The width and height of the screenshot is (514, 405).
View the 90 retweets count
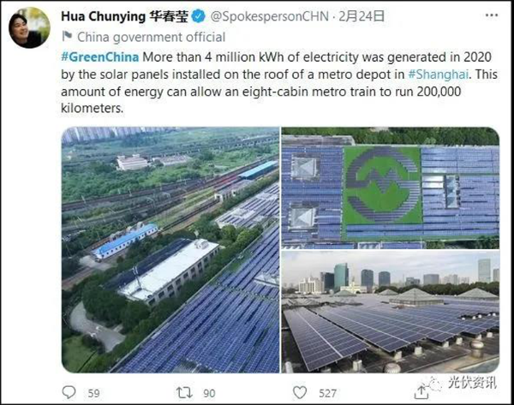click(x=209, y=393)
